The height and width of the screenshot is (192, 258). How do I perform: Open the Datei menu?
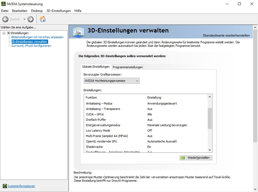(x=5, y=11)
